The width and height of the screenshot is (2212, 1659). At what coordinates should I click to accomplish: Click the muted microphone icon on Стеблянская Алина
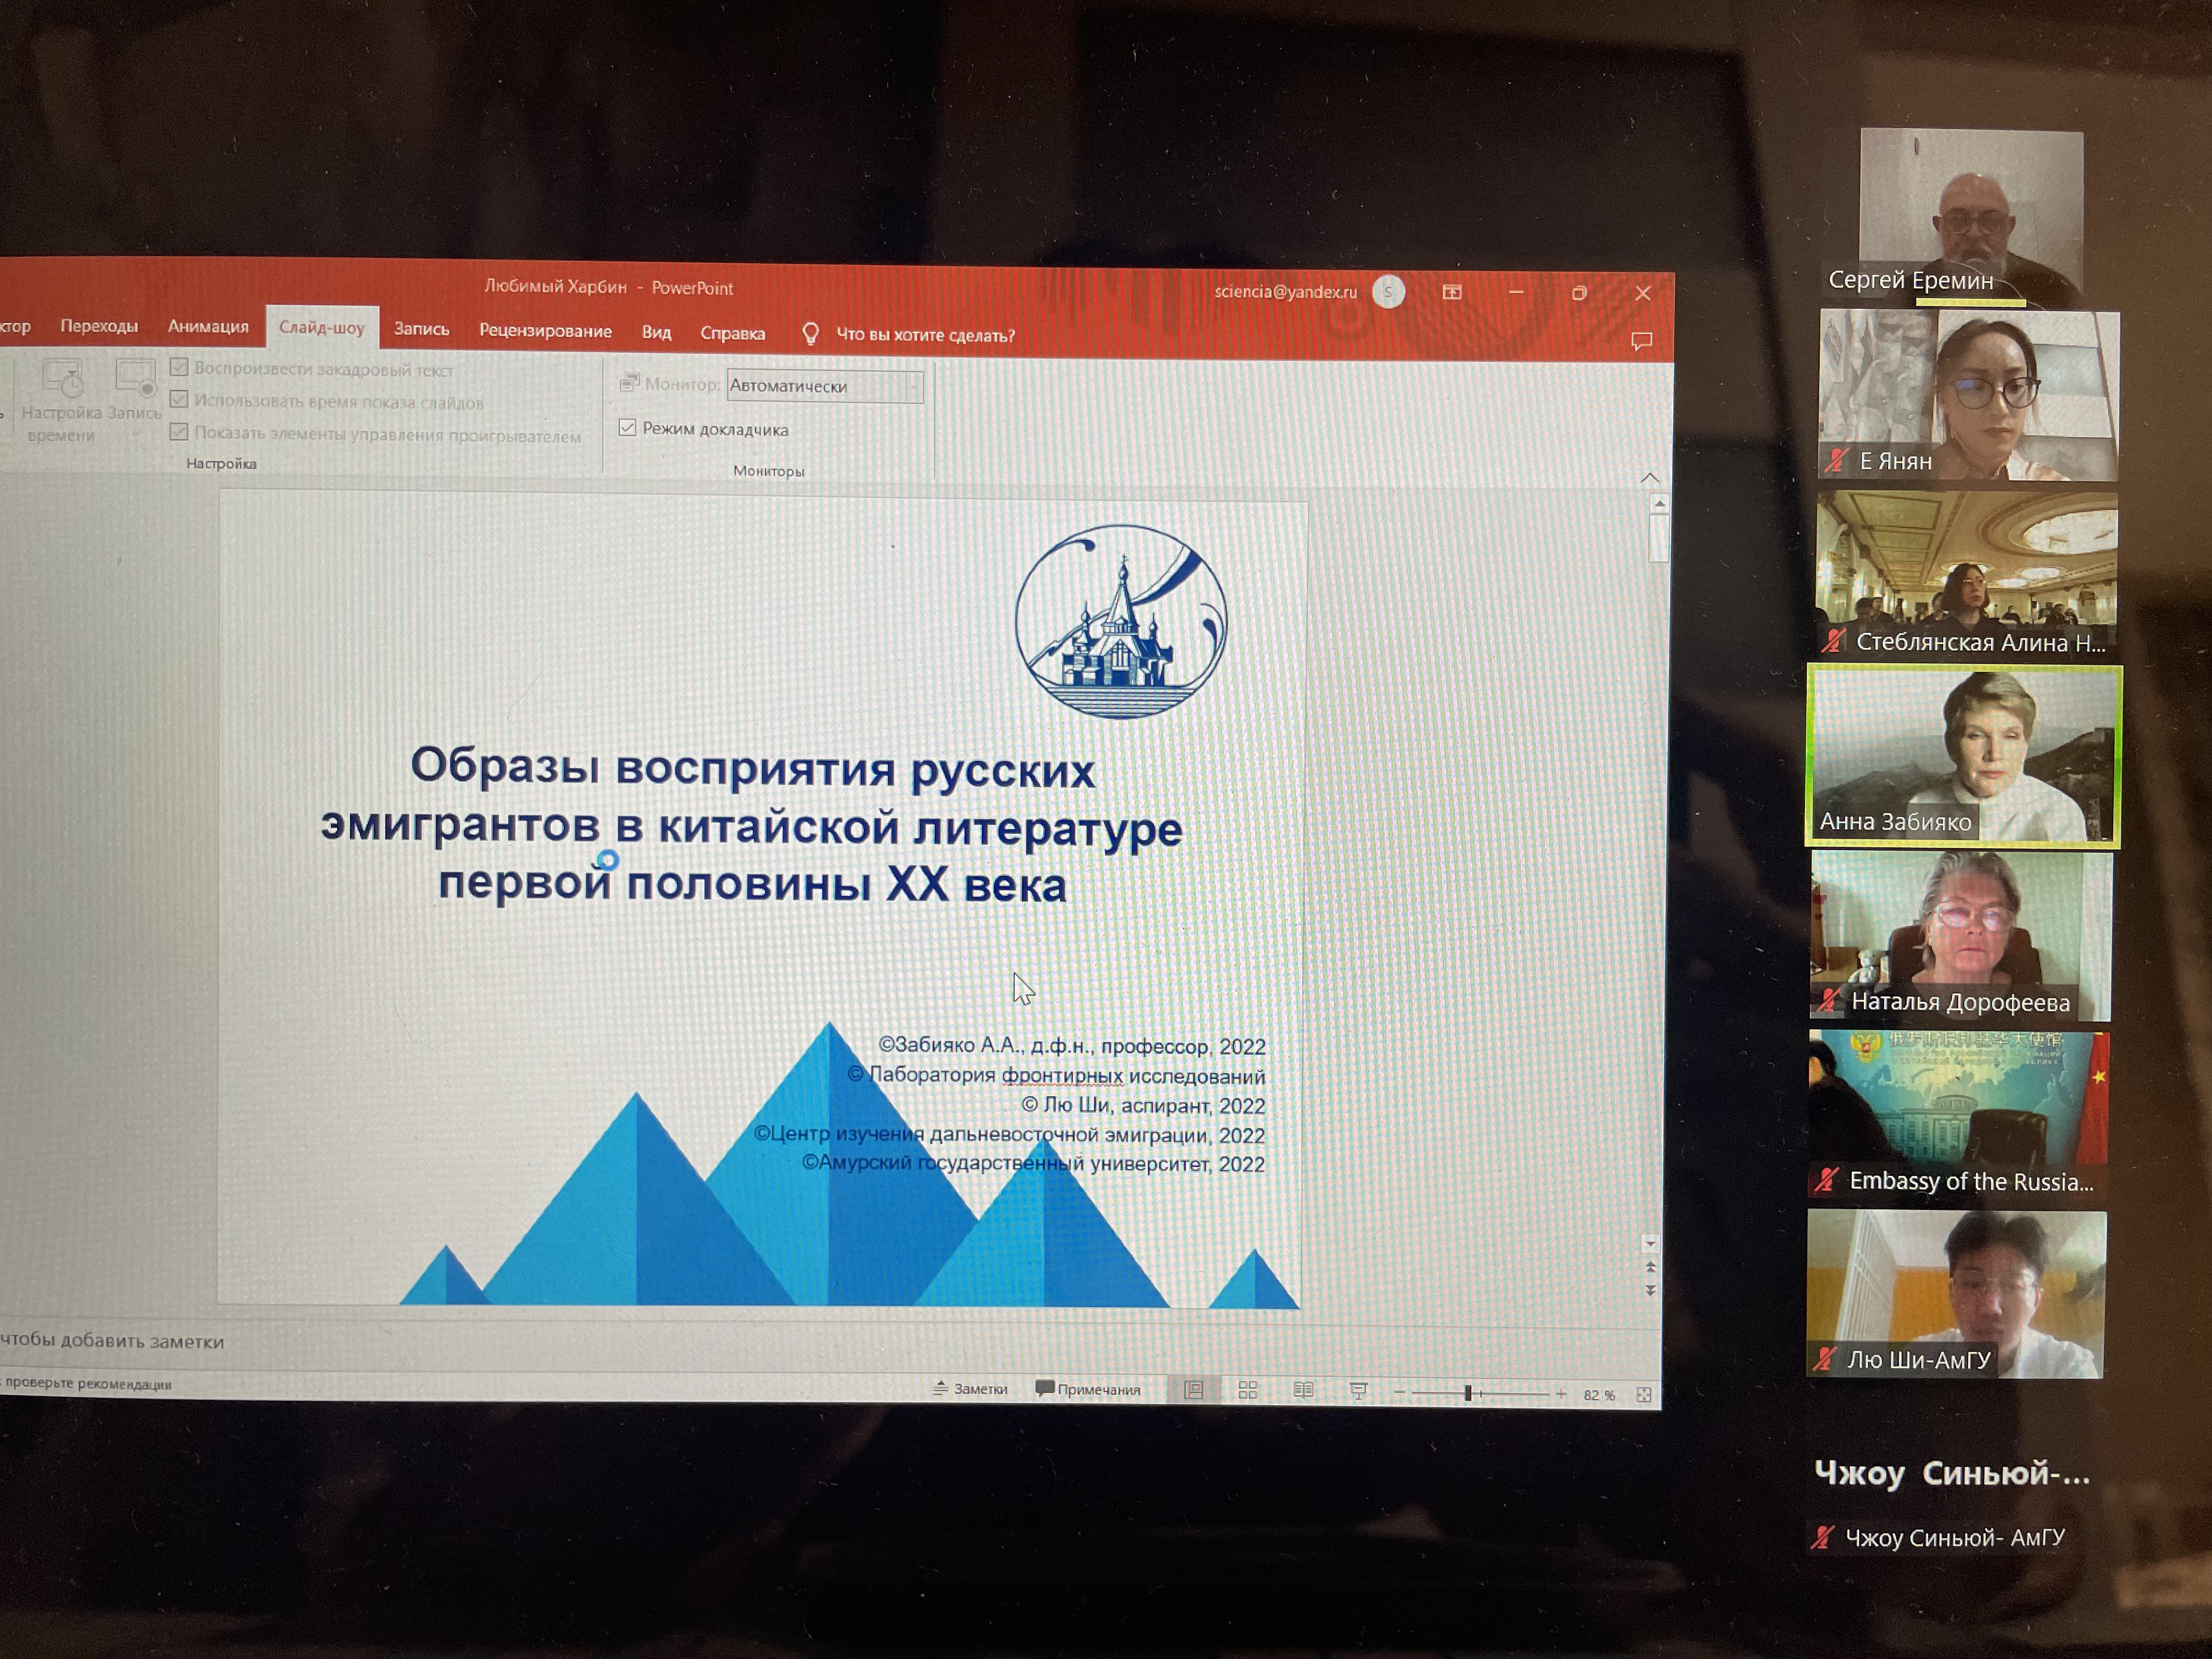[x=1834, y=641]
